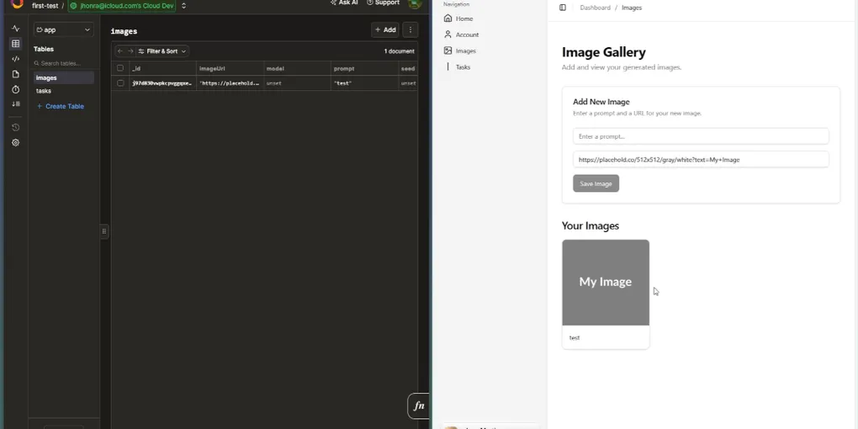Toggle the app sidebar panel icon

[x=563, y=8]
